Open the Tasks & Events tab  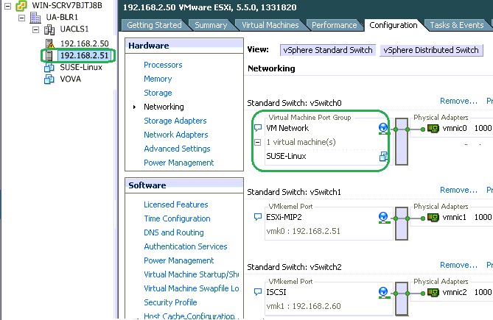[457, 25]
